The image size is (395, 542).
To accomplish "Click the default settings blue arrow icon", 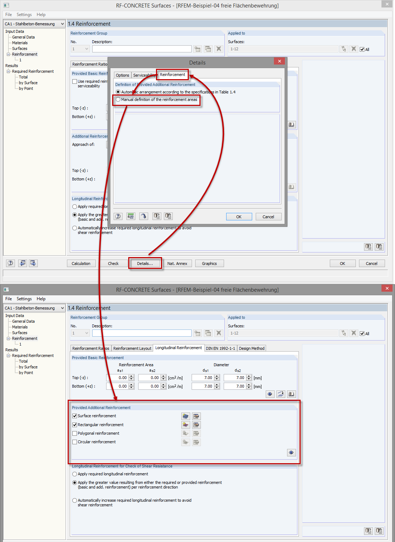I will pos(144,216).
